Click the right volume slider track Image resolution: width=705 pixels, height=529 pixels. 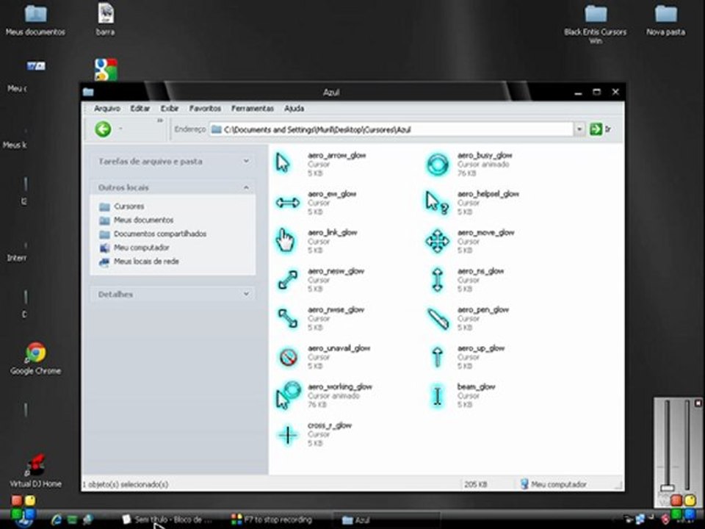pyautogui.click(x=687, y=445)
